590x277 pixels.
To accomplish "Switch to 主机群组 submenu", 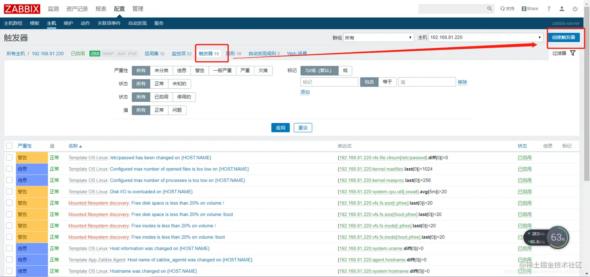I will pyautogui.click(x=13, y=23).
